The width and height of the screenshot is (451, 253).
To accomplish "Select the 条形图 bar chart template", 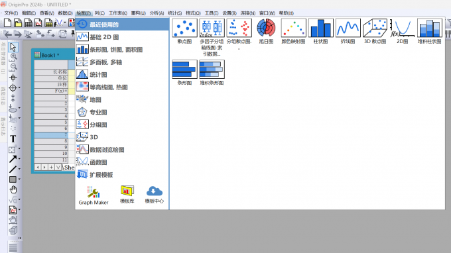I will (x=184, y=72).
